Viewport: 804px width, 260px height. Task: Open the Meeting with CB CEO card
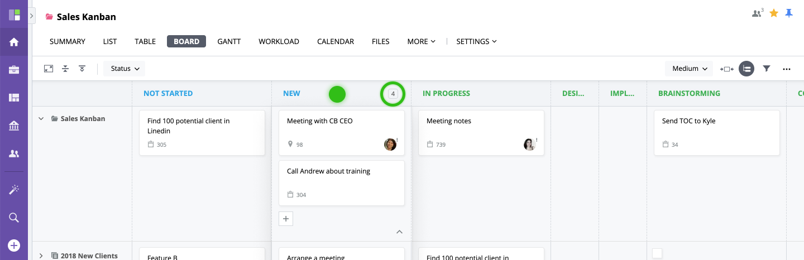tap(342, 133)
